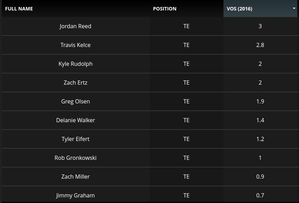Click the Delanie Walker name
This screenshot has height=203, width=299.
[76, 120]
